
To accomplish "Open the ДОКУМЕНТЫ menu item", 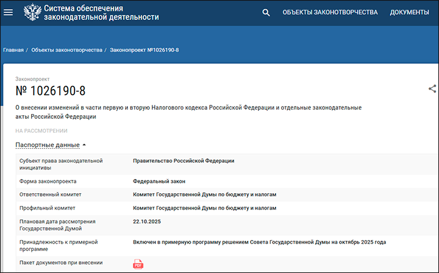I will point(409,12).
